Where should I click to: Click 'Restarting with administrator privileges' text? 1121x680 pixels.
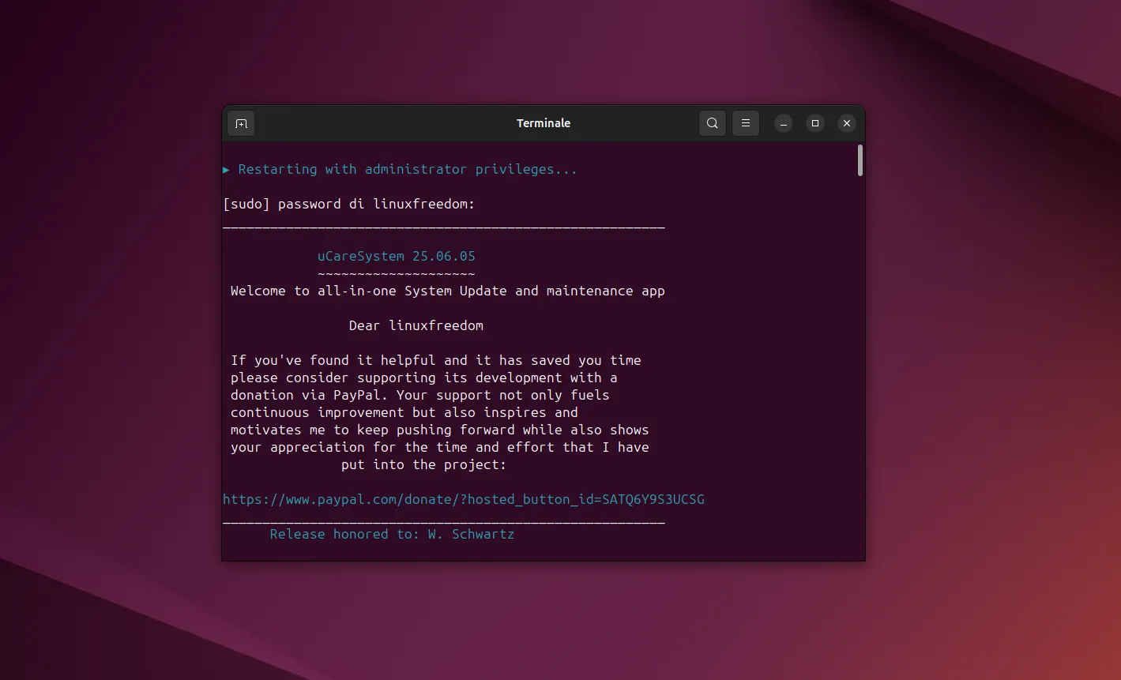408,170
